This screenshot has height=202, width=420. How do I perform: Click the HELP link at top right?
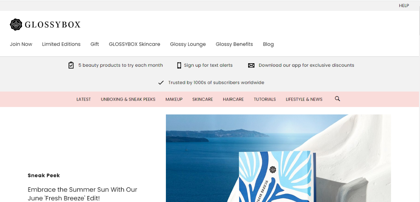(404, 6)
